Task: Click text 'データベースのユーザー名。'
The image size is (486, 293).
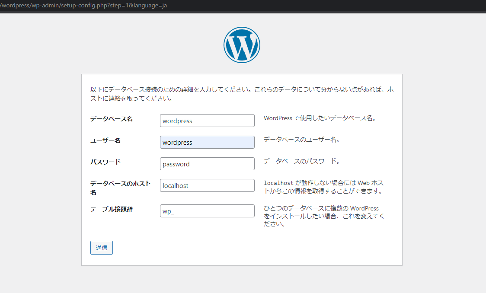Action: tap(301, 140)
